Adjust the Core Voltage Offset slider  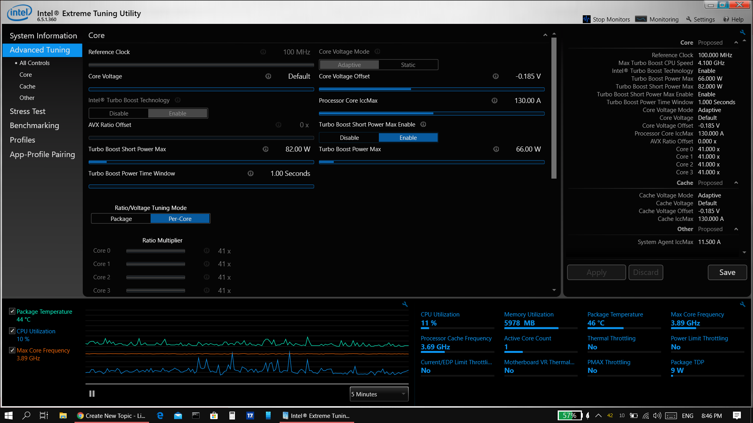(431, 89)
